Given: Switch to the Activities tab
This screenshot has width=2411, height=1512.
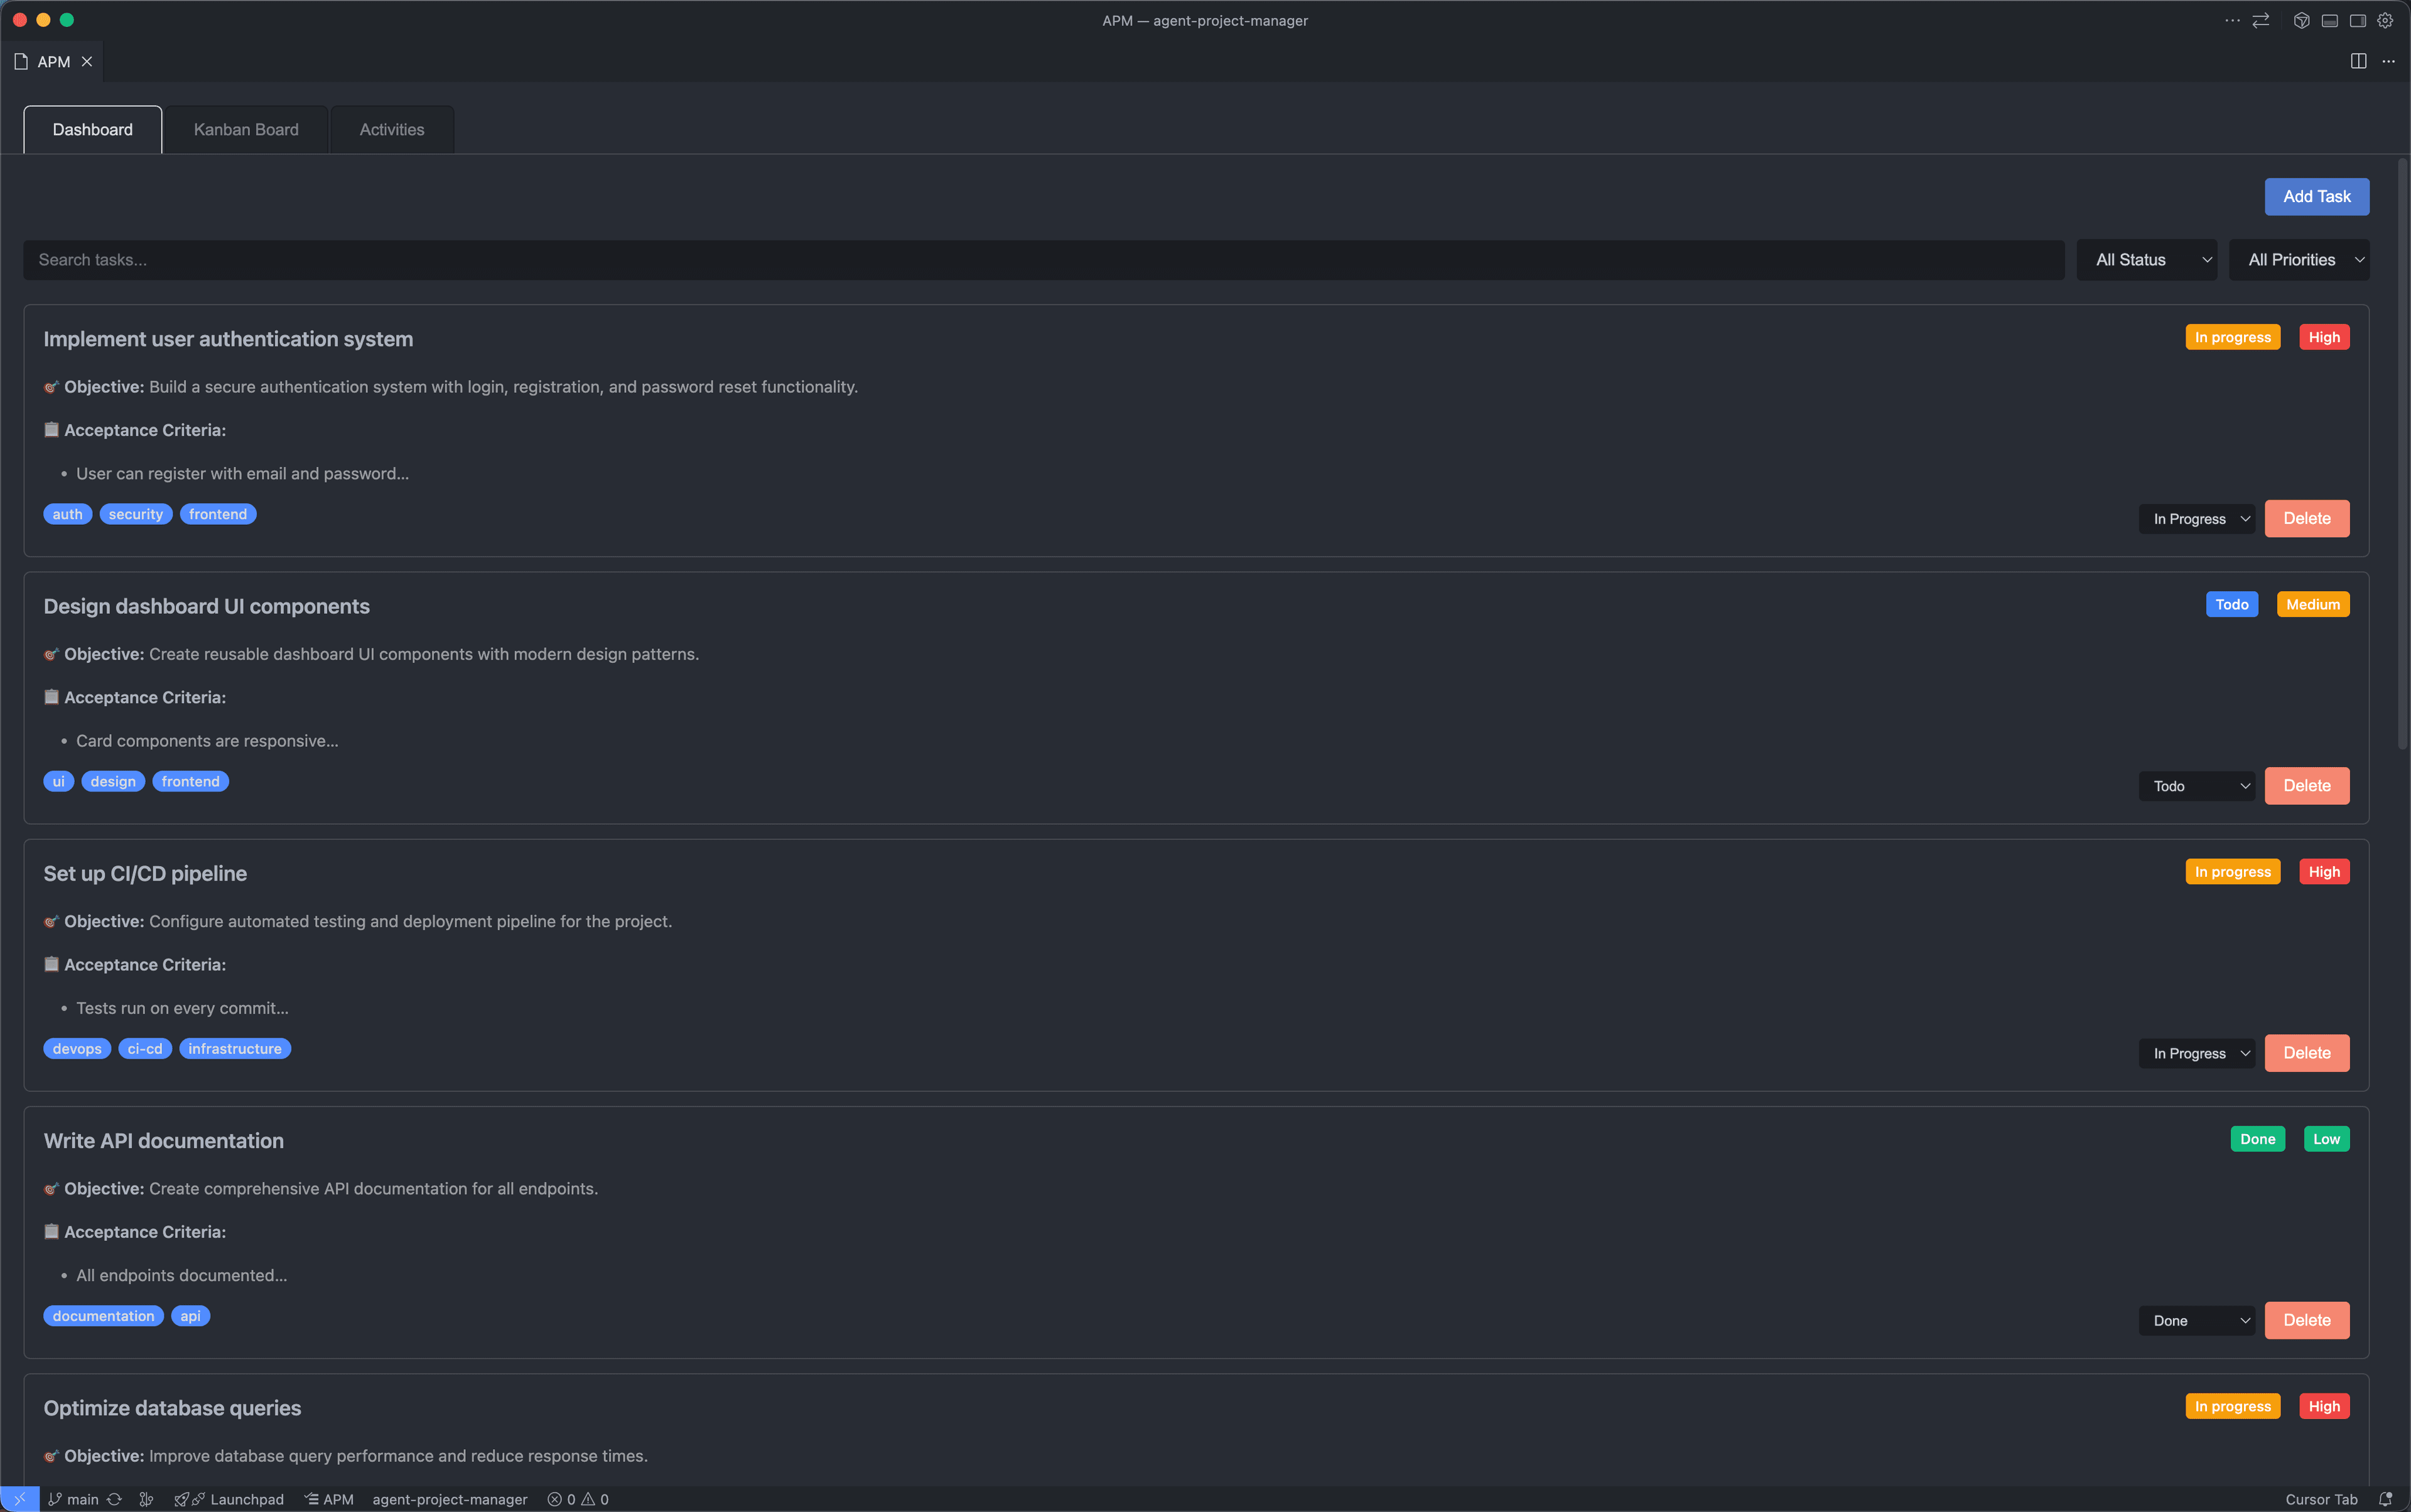Looking at the screenshot, I should click(x=391, y=129).
